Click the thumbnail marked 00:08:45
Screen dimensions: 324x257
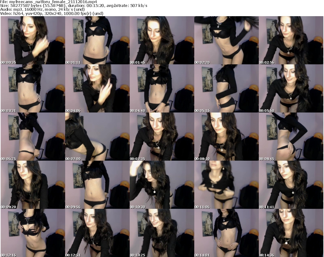[291, 137]
